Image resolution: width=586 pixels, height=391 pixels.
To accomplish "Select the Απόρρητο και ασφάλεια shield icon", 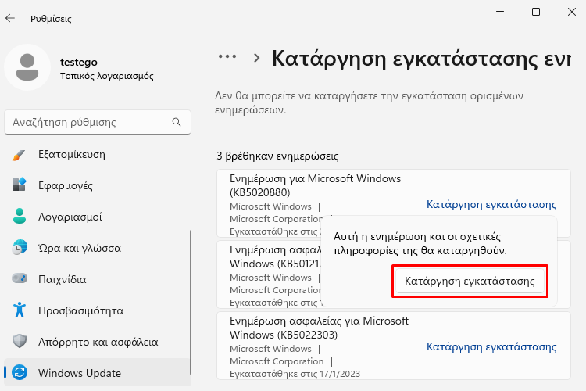I will (20, 341).
